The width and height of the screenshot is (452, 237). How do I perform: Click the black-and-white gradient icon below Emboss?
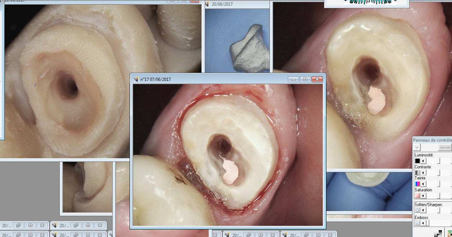pos(438,233)
